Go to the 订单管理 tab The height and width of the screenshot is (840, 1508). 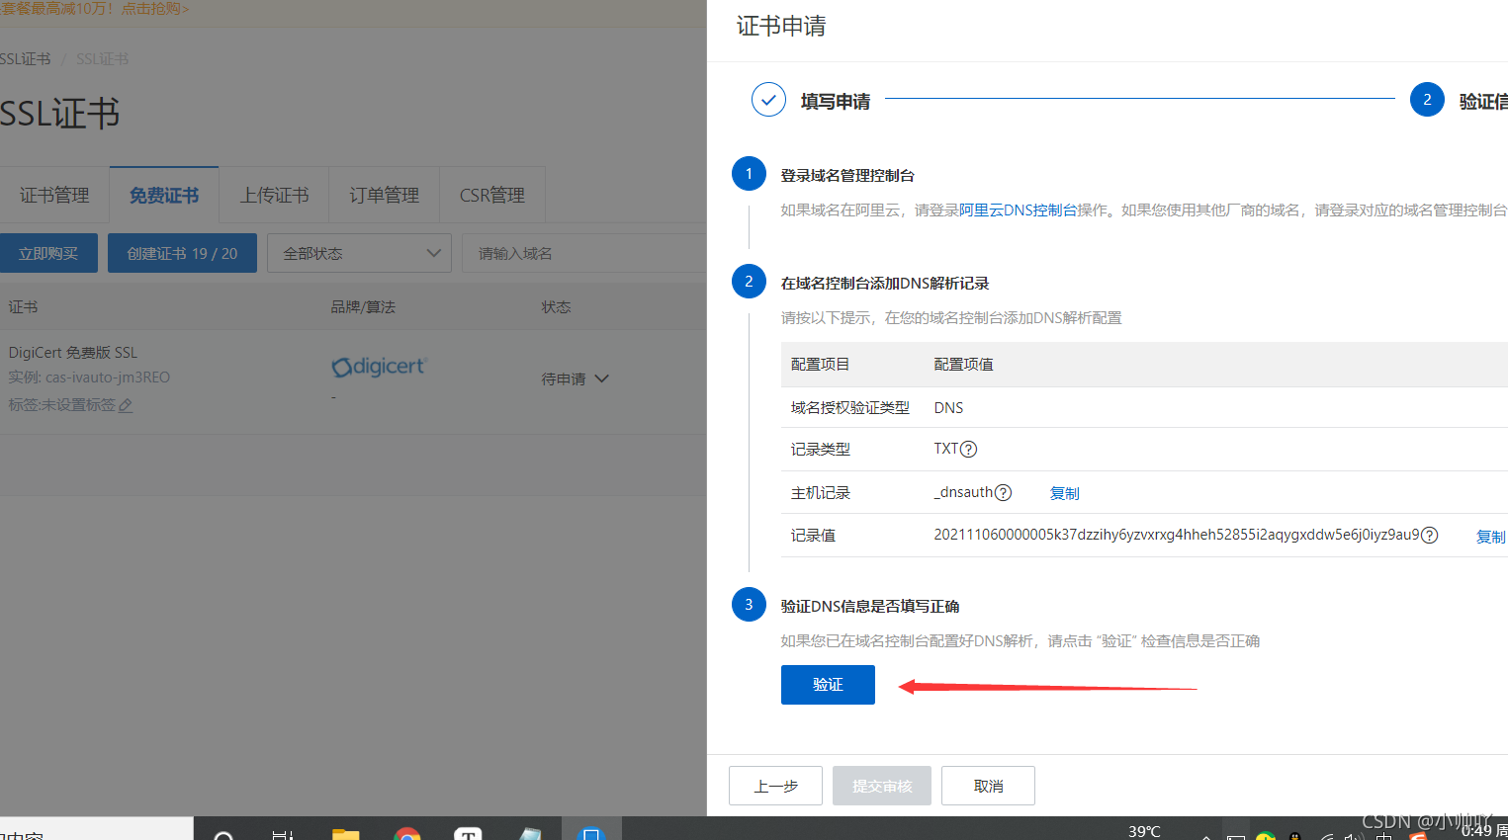pyautogui.click(x=384, y=196)
